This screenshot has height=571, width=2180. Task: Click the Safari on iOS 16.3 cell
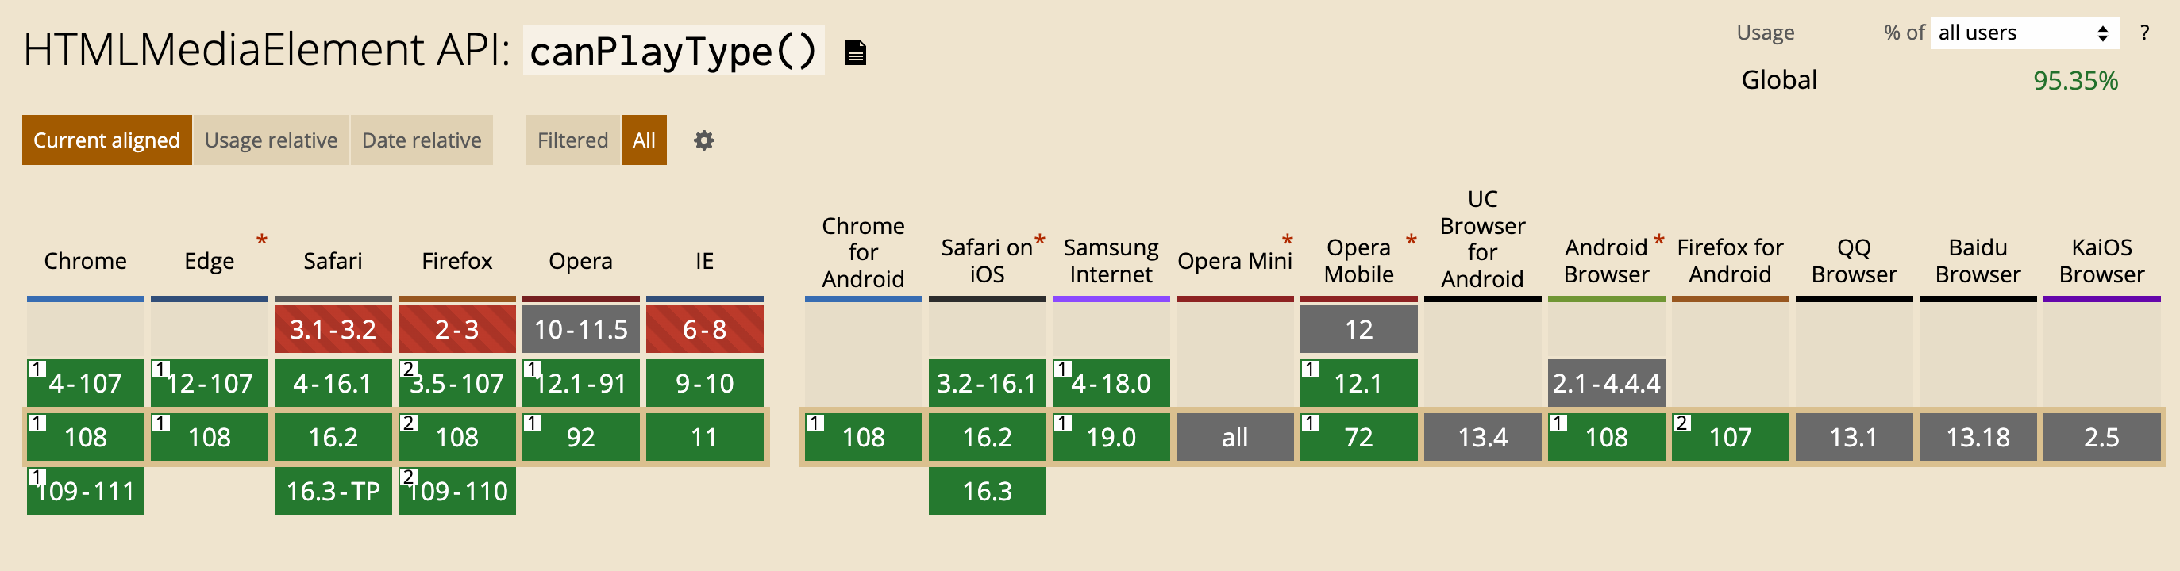tap(987, 492)
